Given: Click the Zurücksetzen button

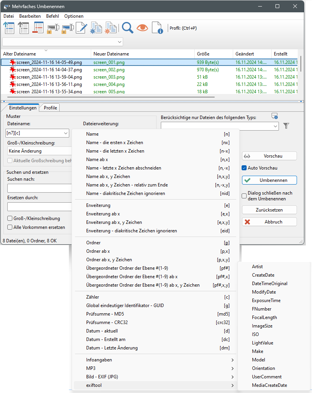Looking at the screenshot, I should [269, 210].
